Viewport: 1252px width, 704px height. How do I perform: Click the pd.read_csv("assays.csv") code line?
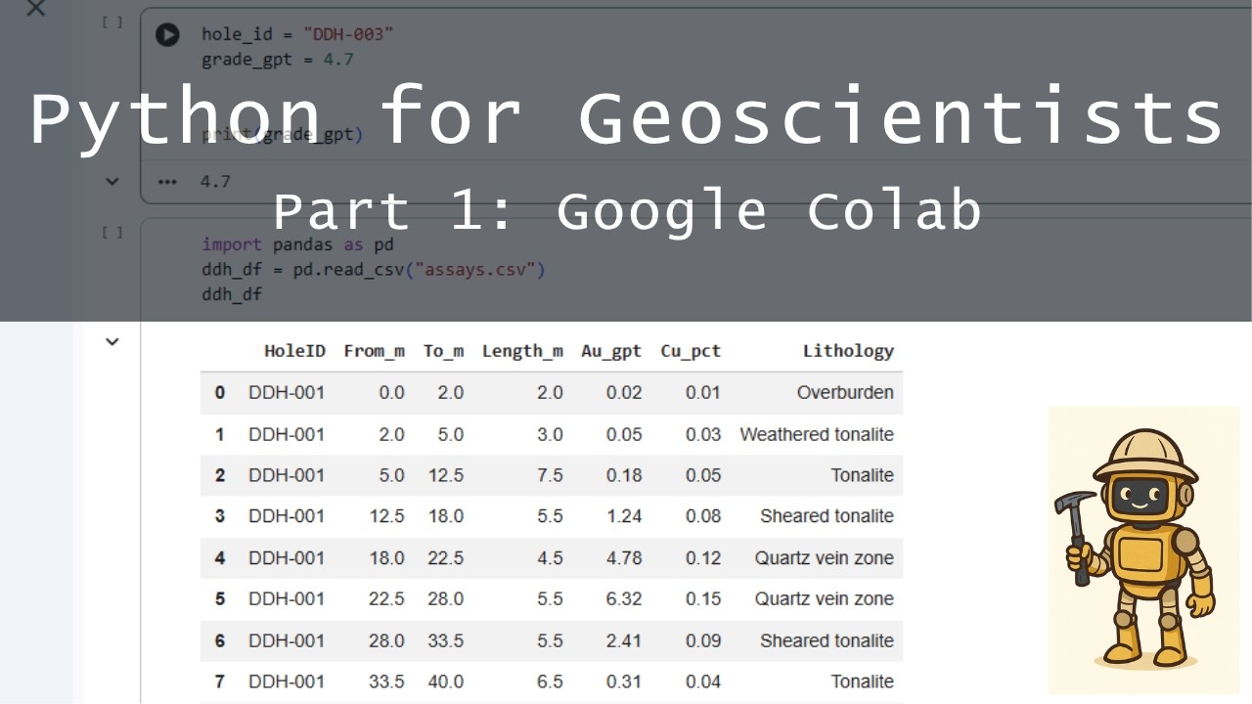(374, 269)
